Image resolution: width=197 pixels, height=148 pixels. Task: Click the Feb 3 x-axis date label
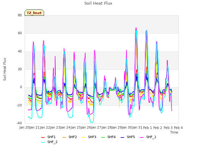[168, 128]
